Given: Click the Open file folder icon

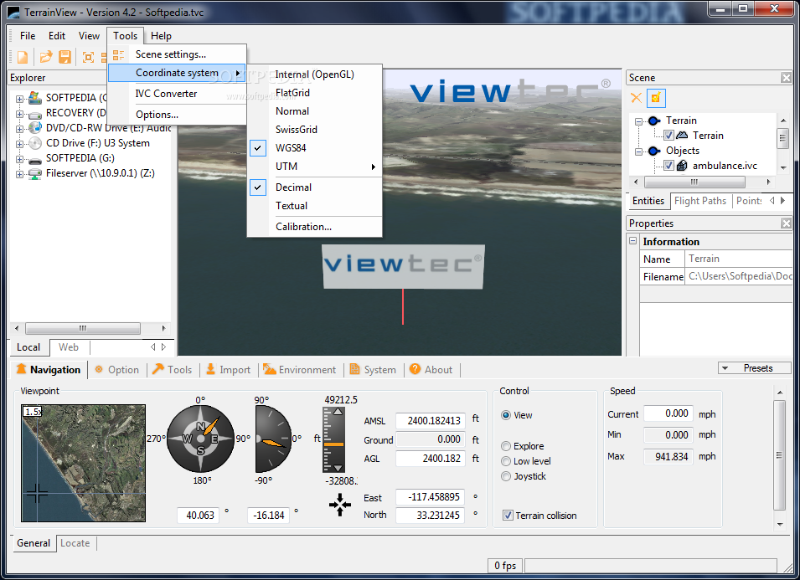Looking at the screenshot, I should click(46, 57).
